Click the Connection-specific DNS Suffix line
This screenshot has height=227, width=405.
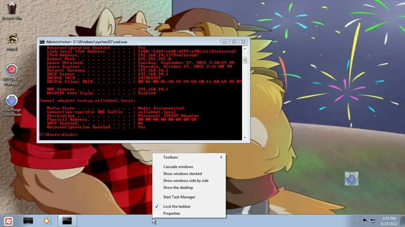(111, 112)
